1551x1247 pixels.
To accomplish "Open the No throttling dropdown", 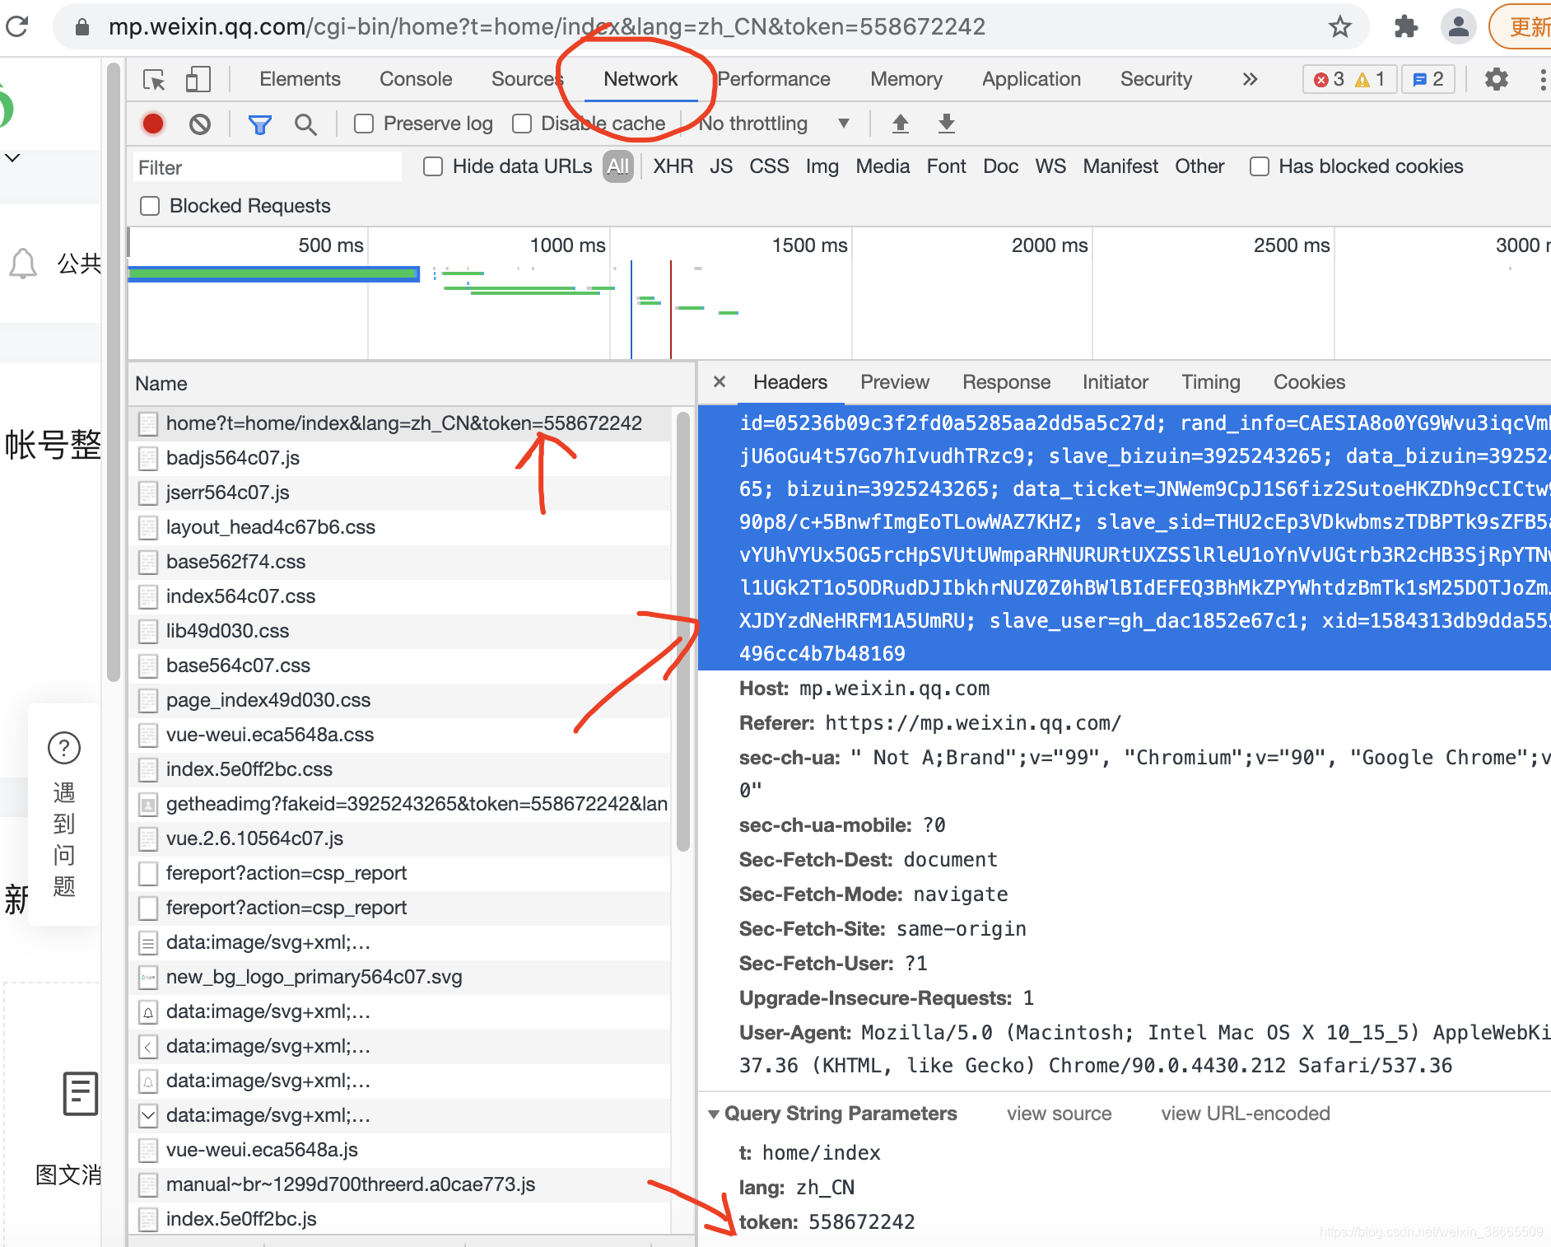I will point(774,124).
